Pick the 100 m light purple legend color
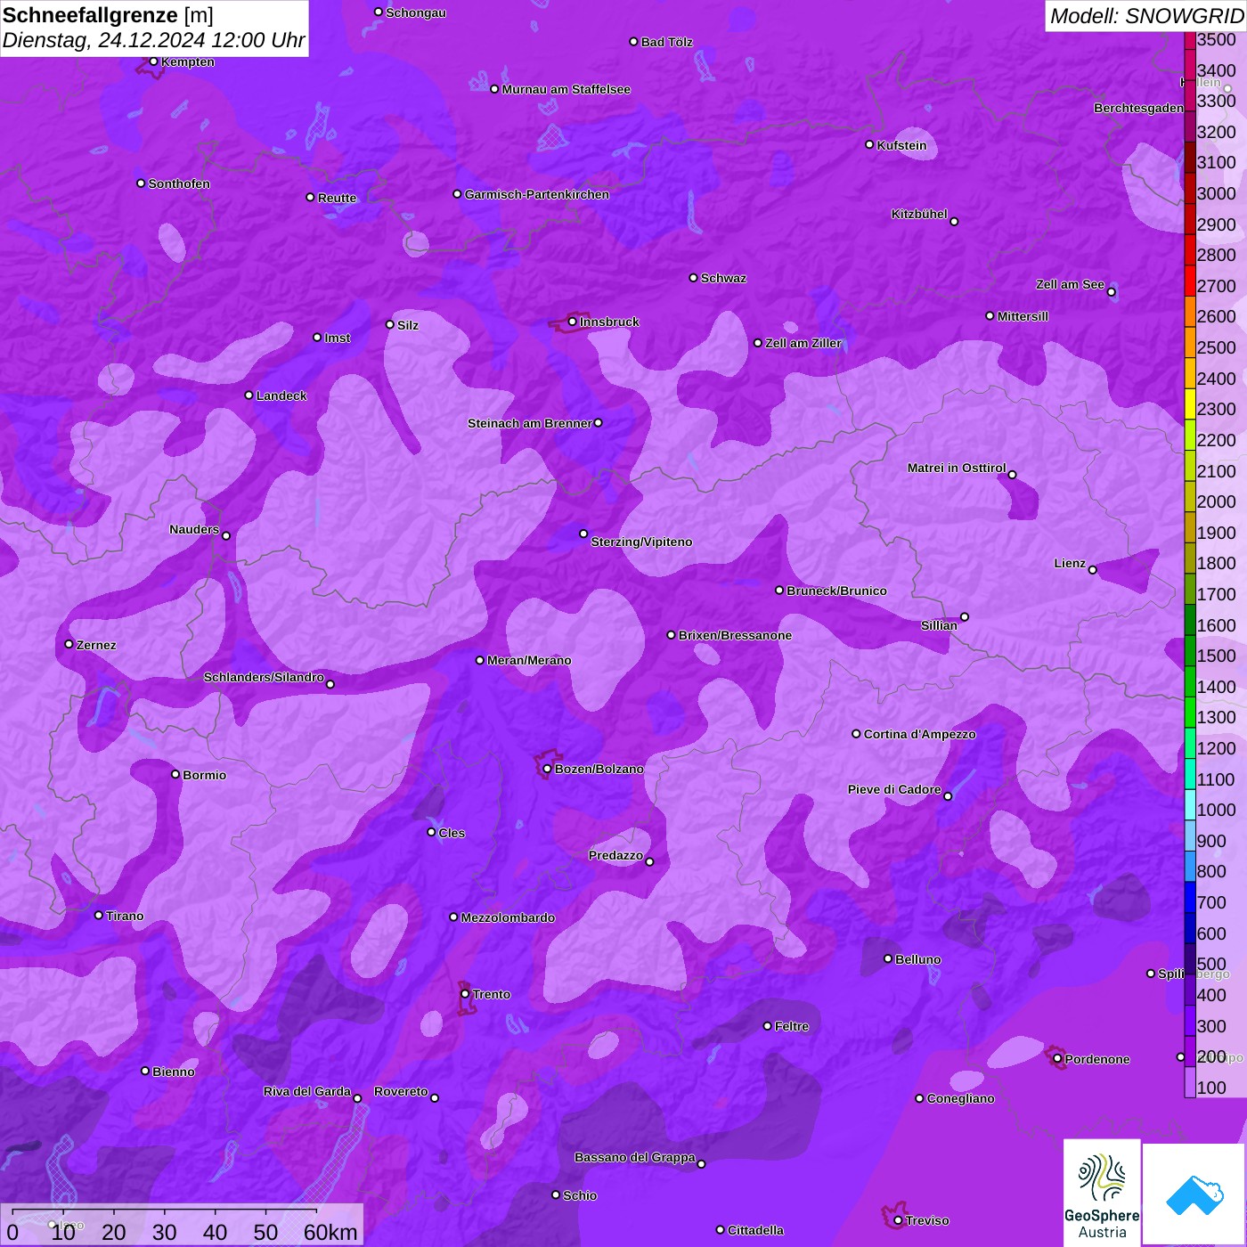 click(1190, 1081)
